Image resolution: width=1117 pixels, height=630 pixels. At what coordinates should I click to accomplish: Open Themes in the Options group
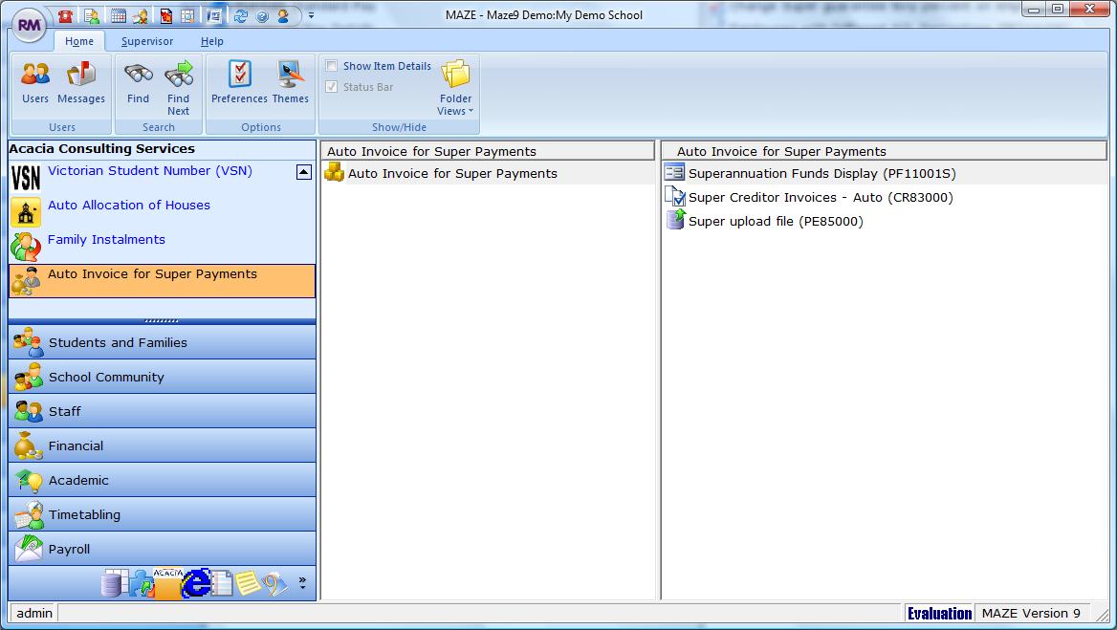tap(291, 82)
